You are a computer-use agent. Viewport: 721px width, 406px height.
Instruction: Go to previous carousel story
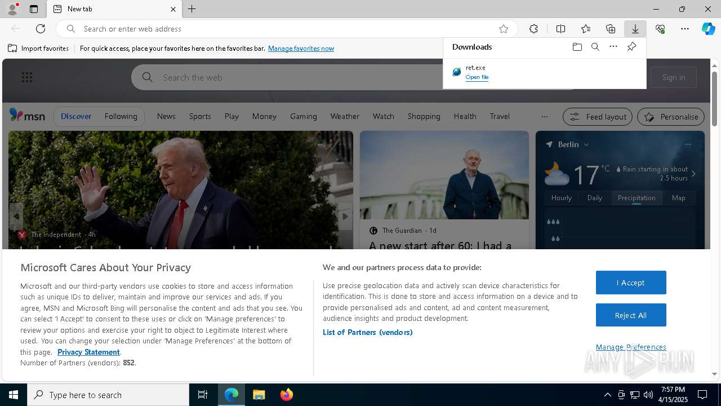click(x=16, y=217)
